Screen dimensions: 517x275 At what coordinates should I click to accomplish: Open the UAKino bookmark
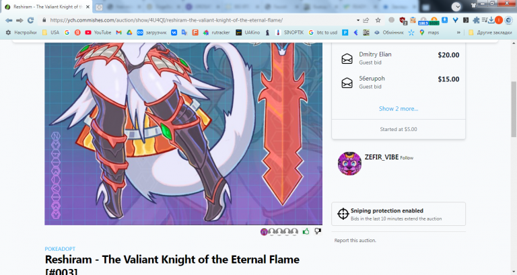tap(248, 32)
